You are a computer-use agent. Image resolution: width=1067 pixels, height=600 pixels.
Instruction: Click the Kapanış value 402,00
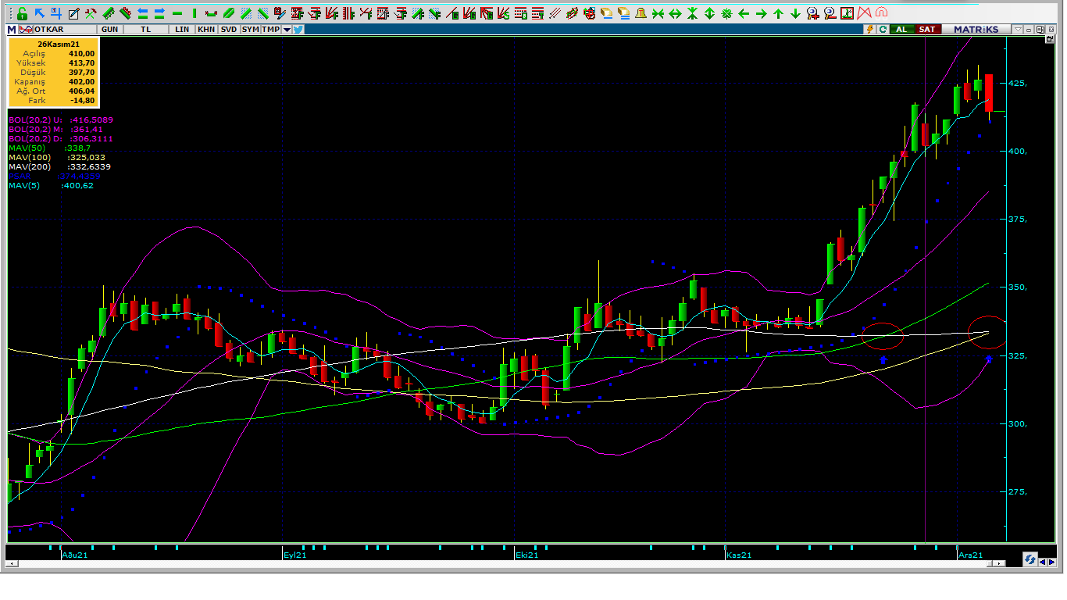[x=81, y=82]
